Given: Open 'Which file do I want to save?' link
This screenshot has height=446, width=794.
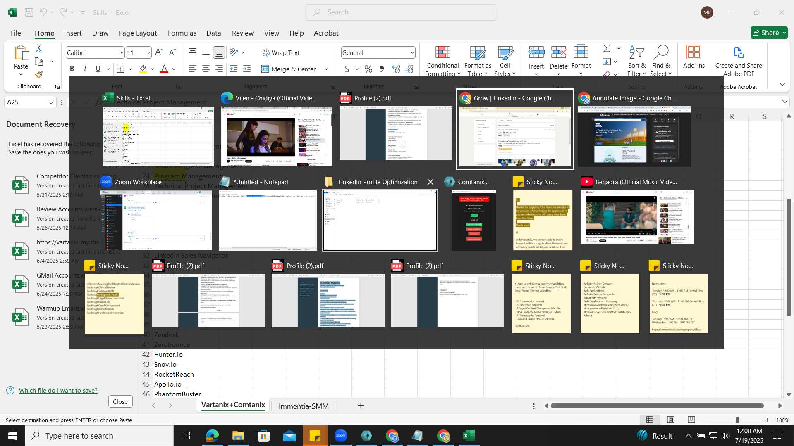Looking at the screenshot, I should 58,390.
